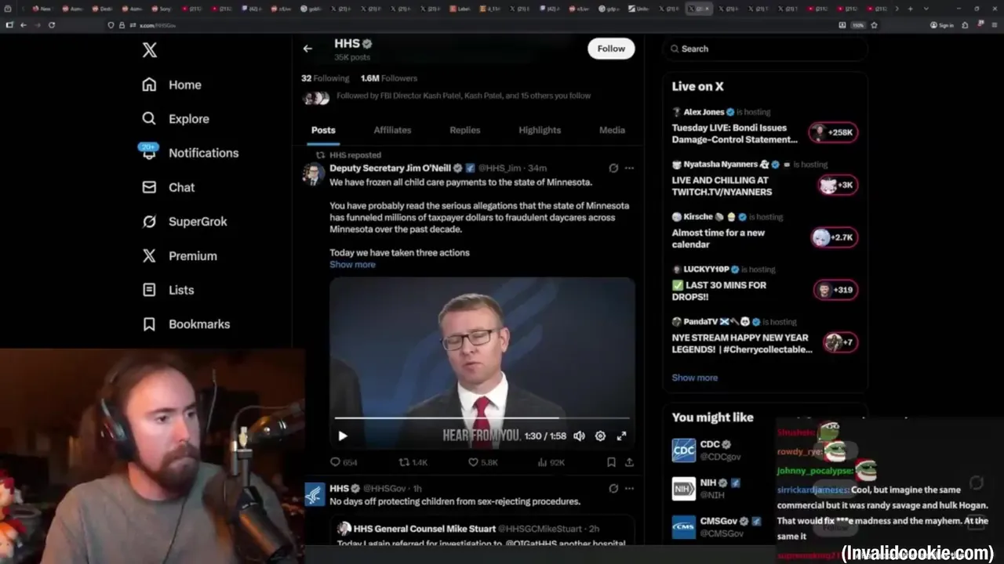Viewport: 1004px width, 564px height.
Task: View the 32 Following list
Action: click(326, 78)
